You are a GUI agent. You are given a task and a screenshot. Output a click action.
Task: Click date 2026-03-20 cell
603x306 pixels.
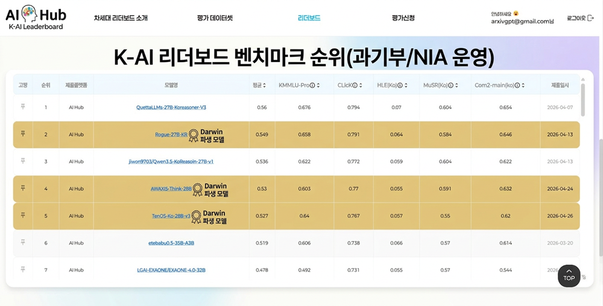[x=560, y=243]
